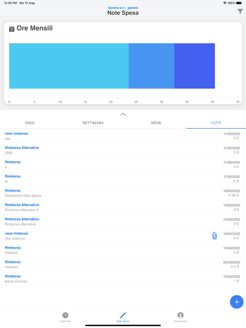Select the Interventi clock icon
The image size is (246, 328).
(x=65, y=315)
